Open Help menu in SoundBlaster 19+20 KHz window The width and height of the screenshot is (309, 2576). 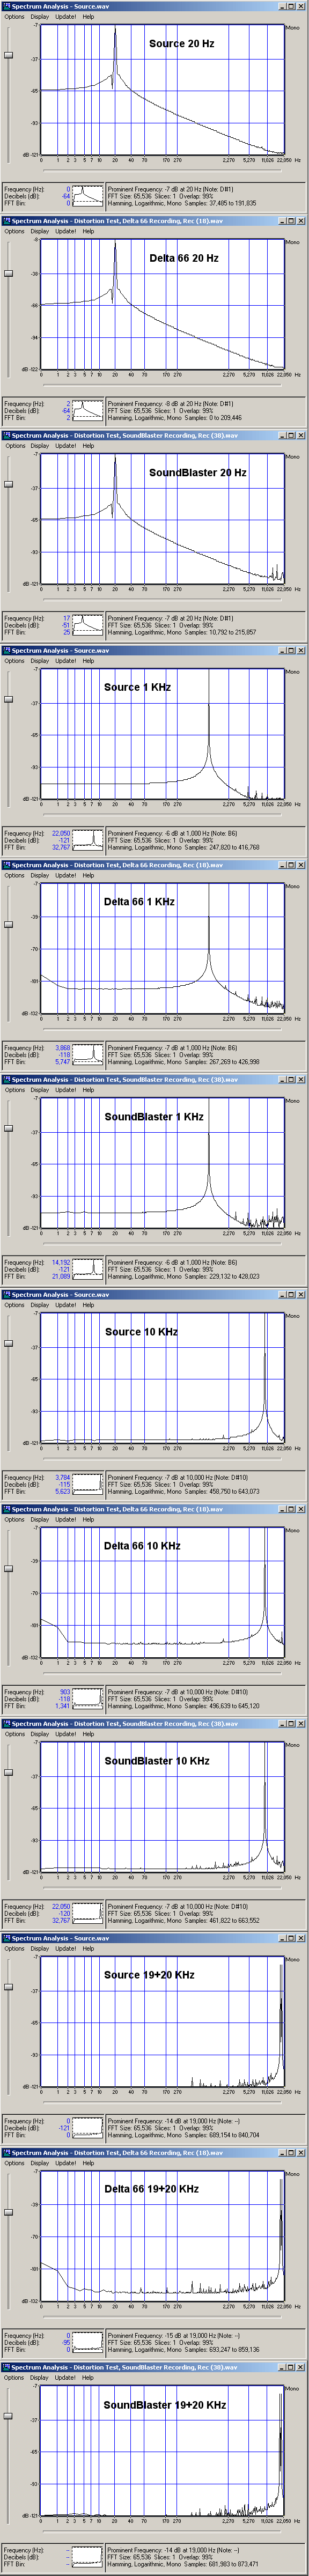(x=88, y=2378)
